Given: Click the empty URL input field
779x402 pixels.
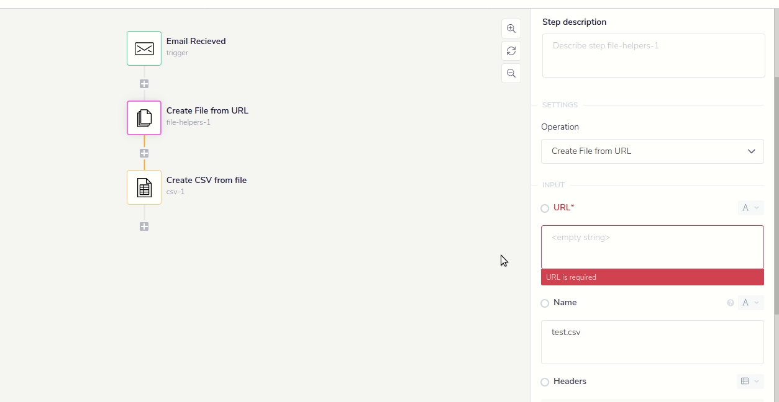Looking at the screenshot, I should coord(652,247).
